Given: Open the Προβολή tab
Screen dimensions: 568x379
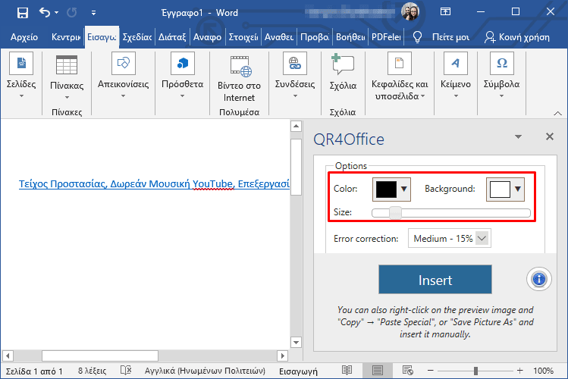Looking at the screenshot, I should [x=315, y=37].
